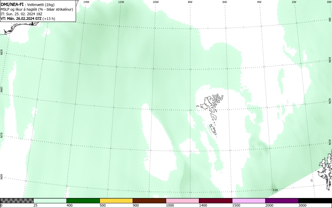The width and height of the screenshot is (332, 208).
Task: Choose the yellow 500–900 legend swatch
Action: pos(116,201)
